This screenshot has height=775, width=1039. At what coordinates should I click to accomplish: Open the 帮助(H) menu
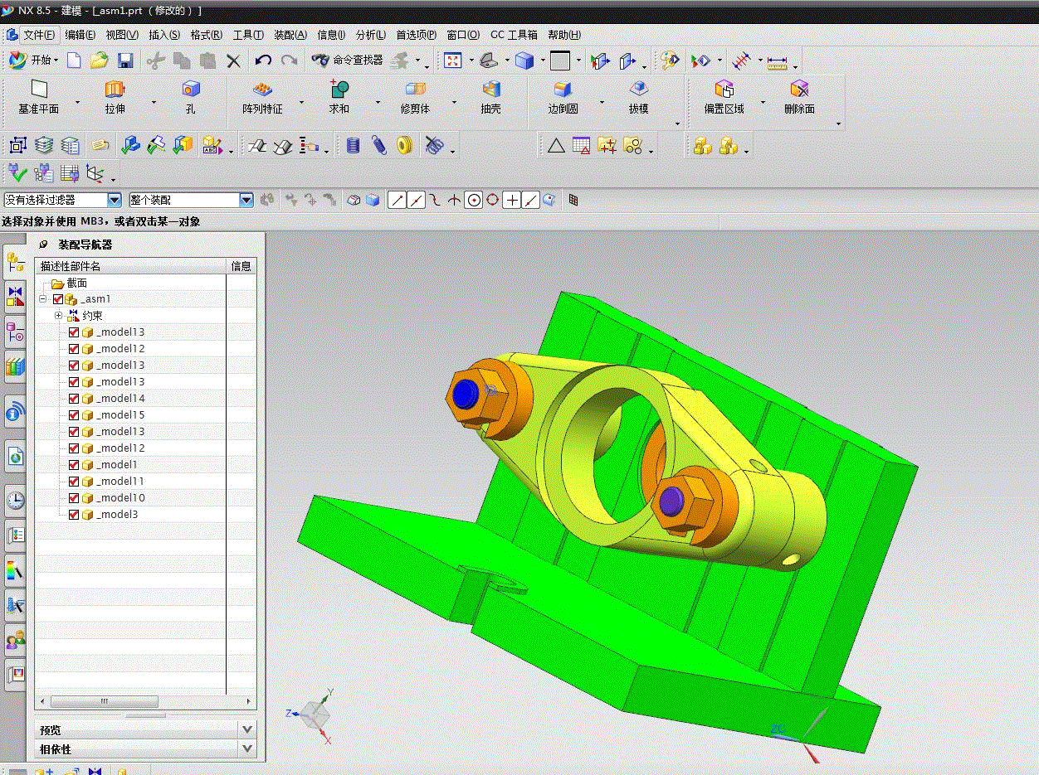click(x=564, y=35)
